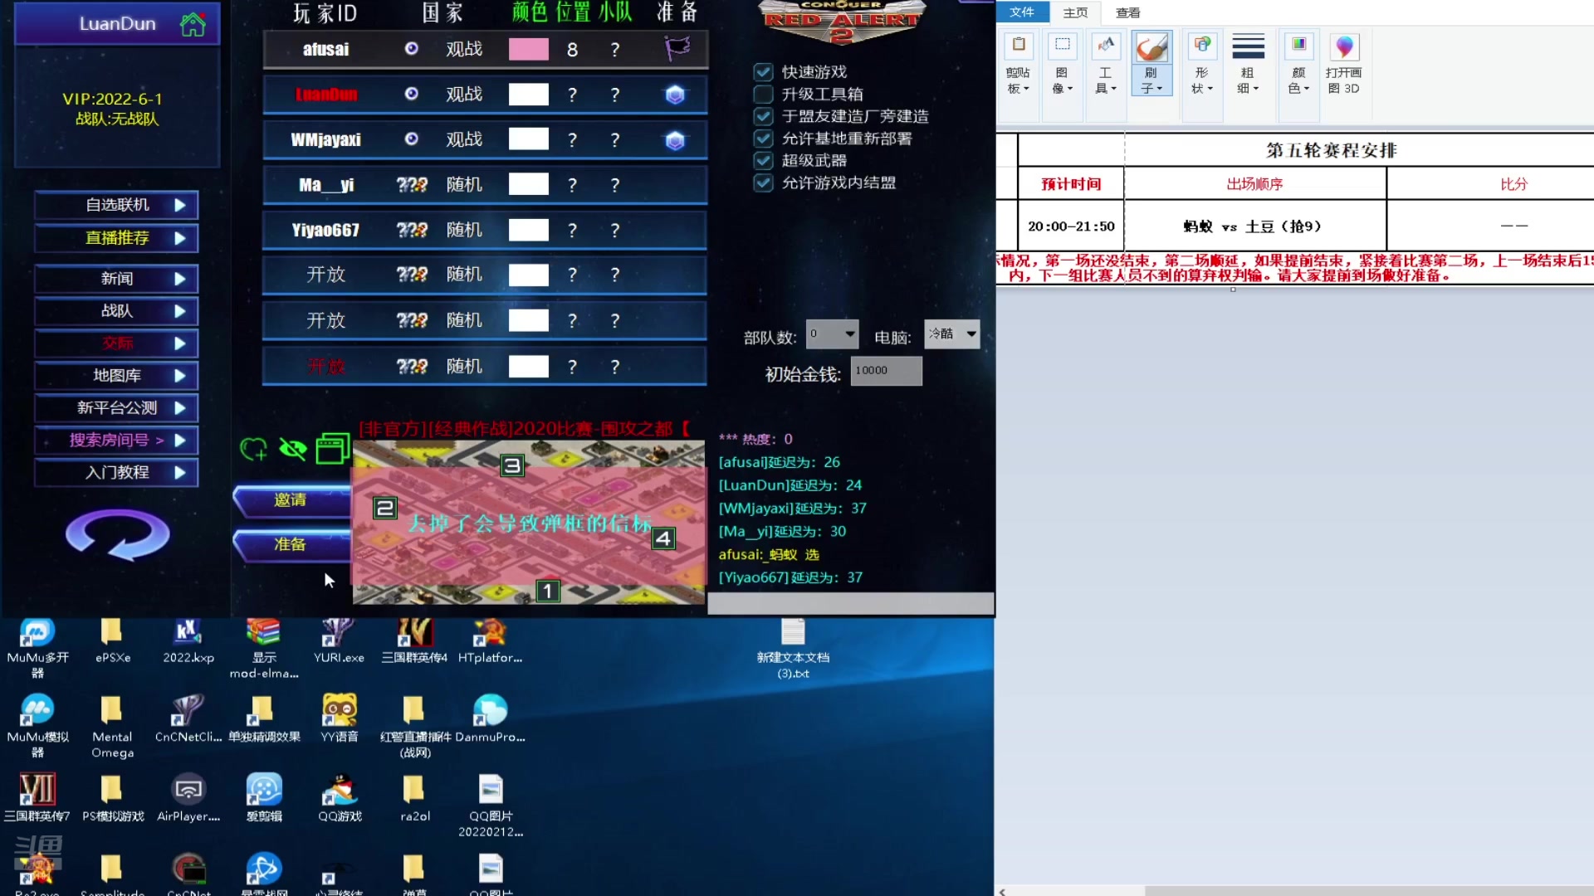Click afusai's pink color swatch

(529, 49)
